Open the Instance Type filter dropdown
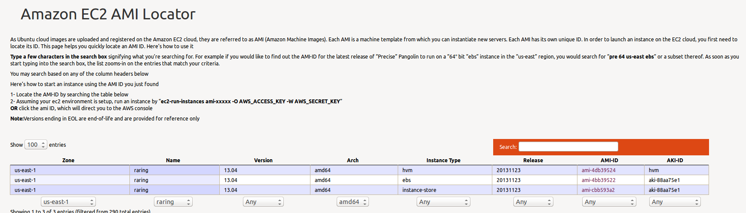 coord(443,202)
